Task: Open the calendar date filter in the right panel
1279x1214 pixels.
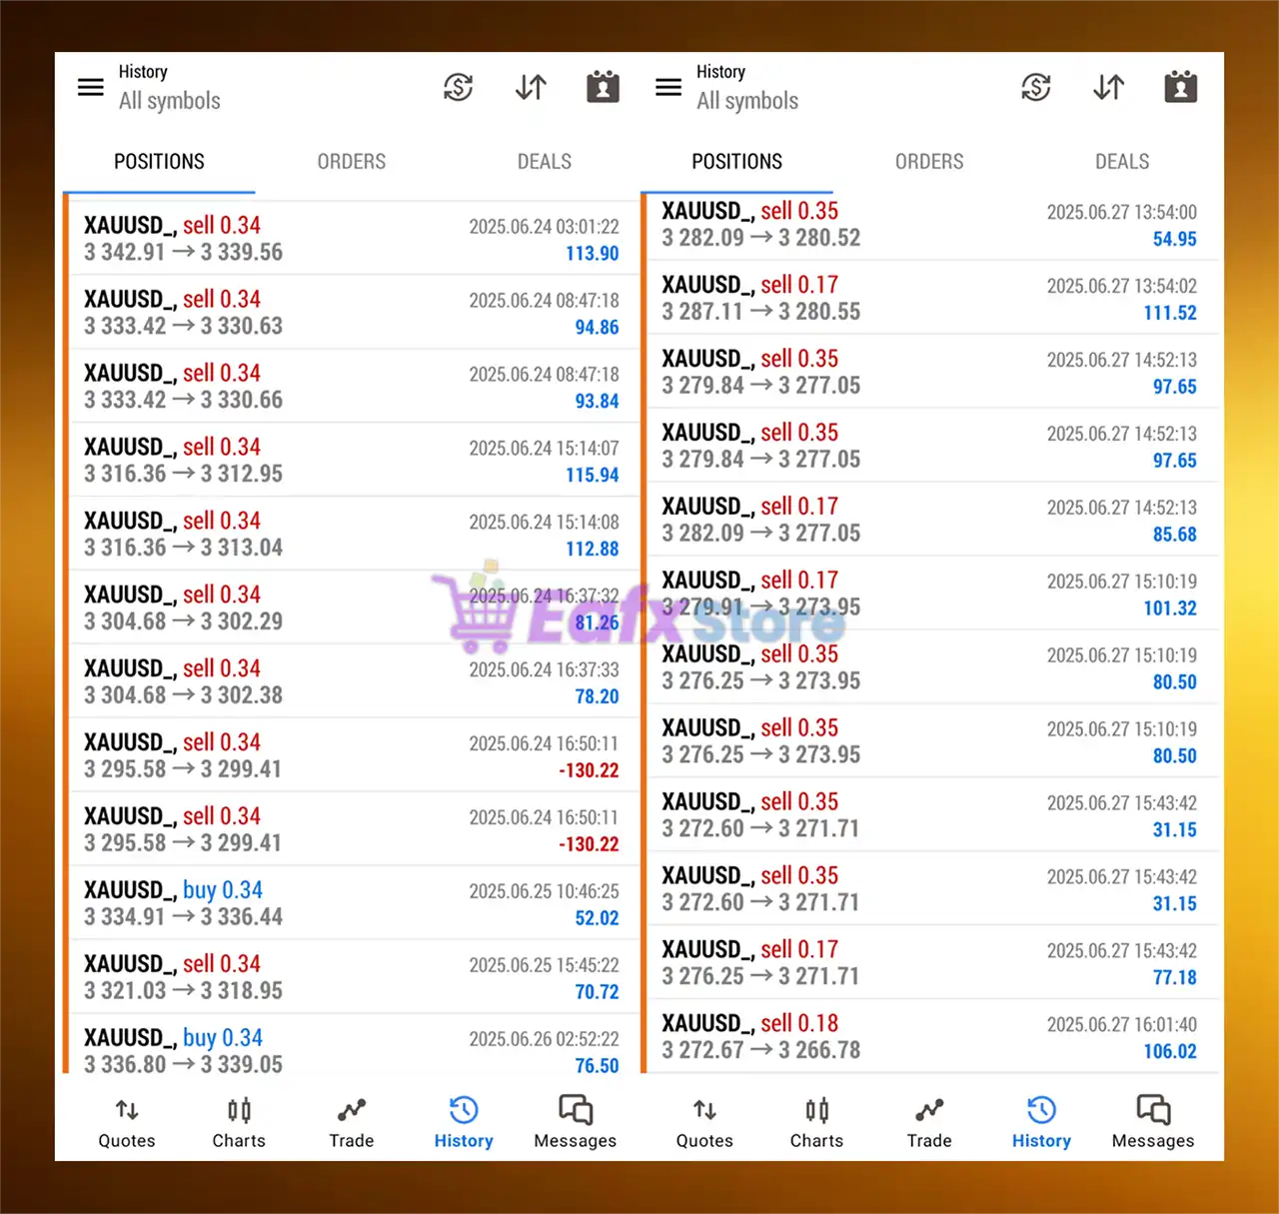Action: pyautogui.click(x=1180, y=87)
